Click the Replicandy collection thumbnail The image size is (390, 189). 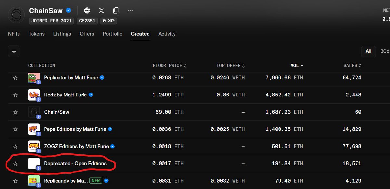click(x=34, y=181)
